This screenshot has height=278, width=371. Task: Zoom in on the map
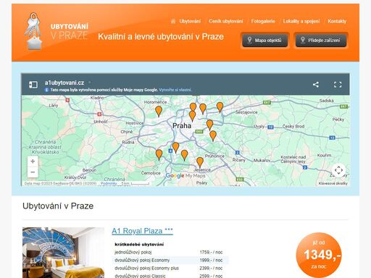[x=33, y=161]
